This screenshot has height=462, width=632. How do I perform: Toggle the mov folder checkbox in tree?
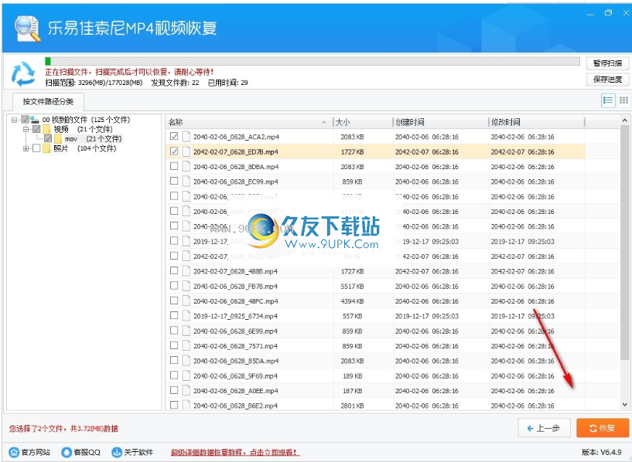click(48, 139)
